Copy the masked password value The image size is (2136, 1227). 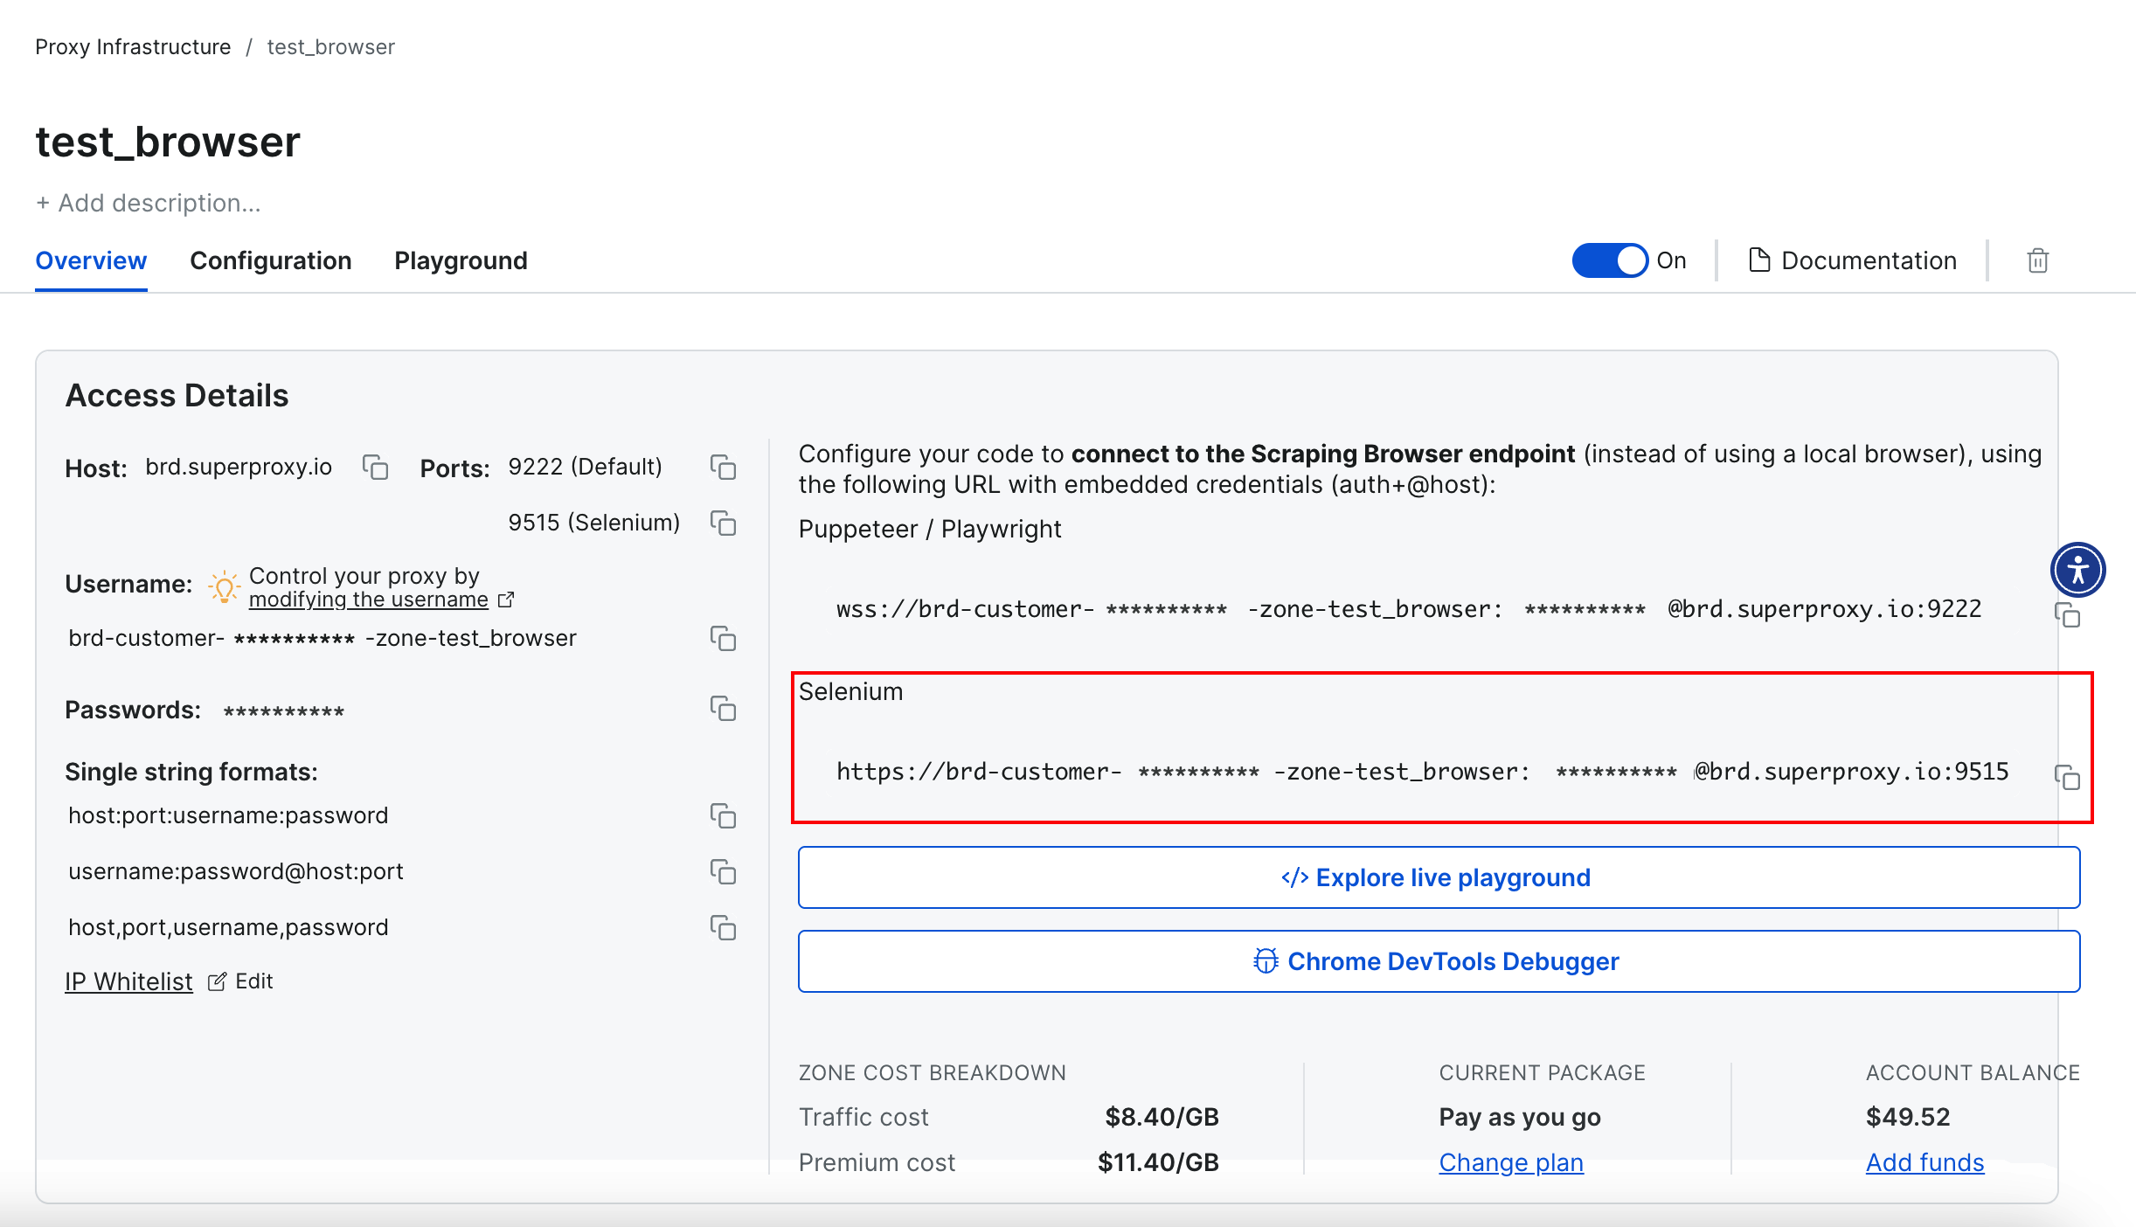[723, 709]
